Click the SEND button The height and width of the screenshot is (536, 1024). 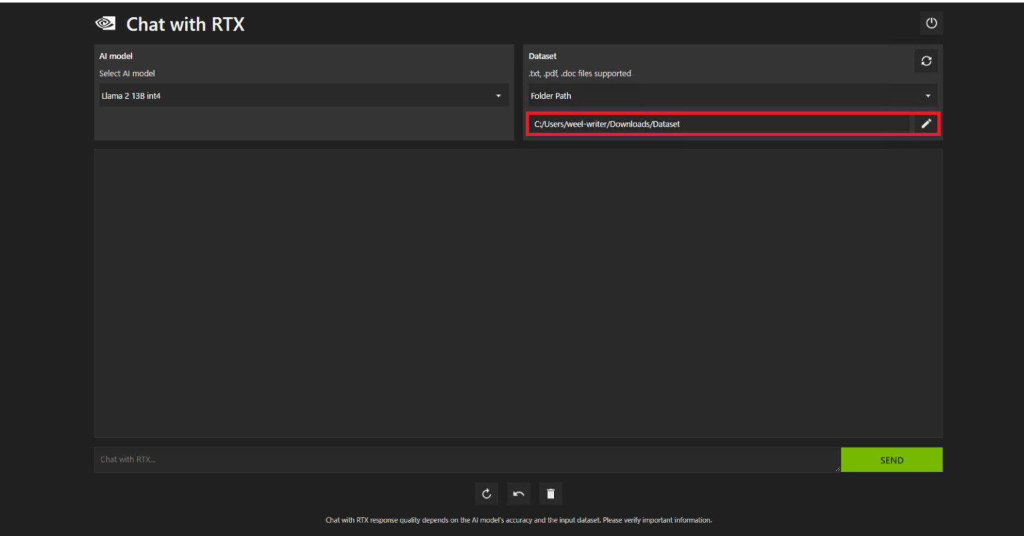tap(891, 459)
